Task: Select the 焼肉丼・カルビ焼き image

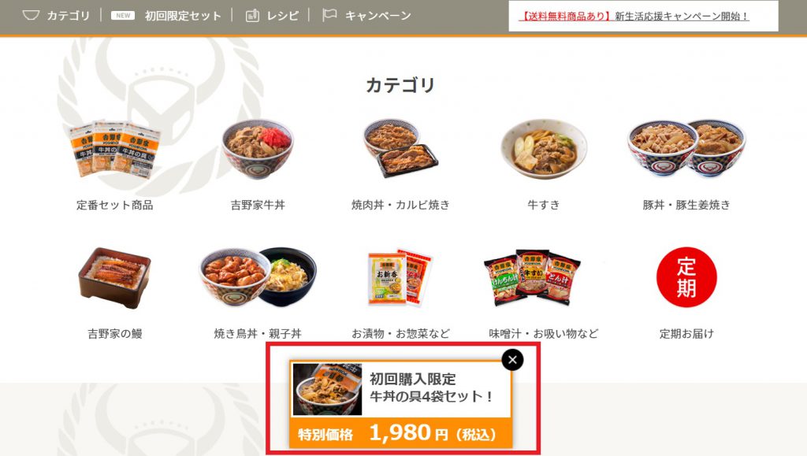Action: 400,149
